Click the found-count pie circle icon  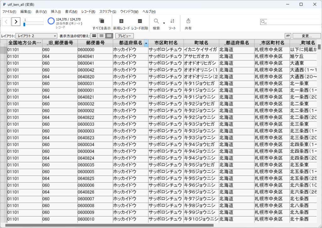pyautogui.click(x=51, y=21)
